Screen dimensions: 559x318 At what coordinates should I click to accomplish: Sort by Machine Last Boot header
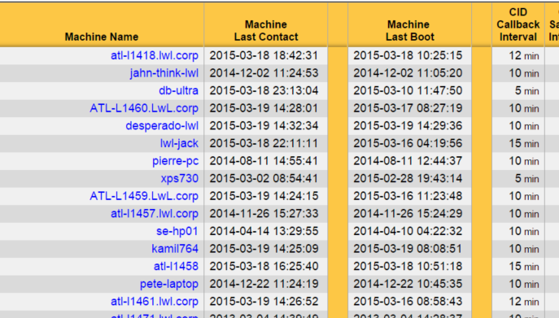[409, 31]
